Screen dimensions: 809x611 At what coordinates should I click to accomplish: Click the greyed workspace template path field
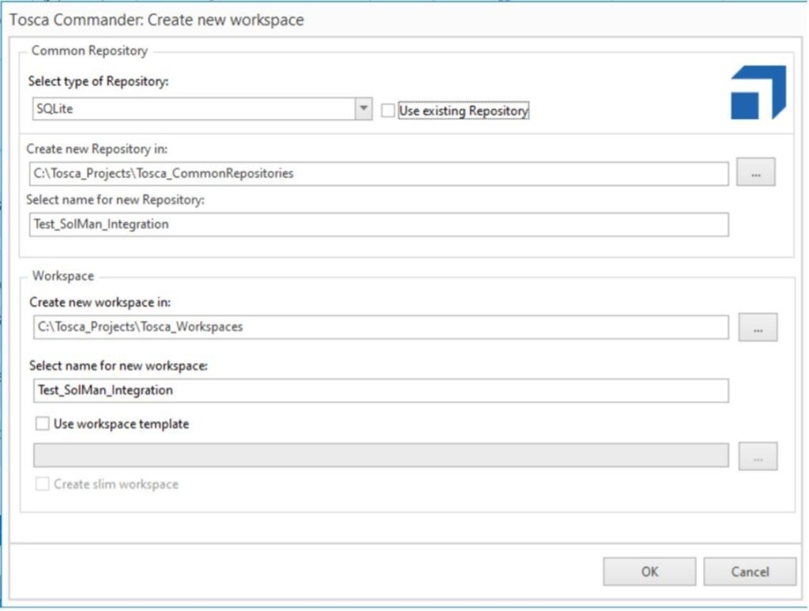tap(381, 455)
